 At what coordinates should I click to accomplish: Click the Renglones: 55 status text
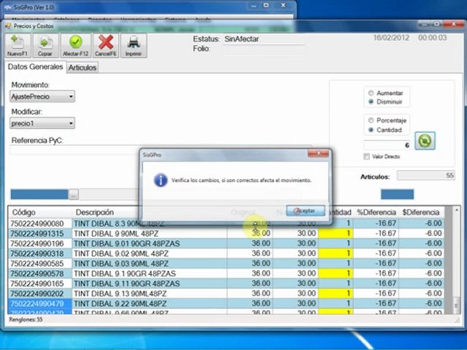(26, 320)
